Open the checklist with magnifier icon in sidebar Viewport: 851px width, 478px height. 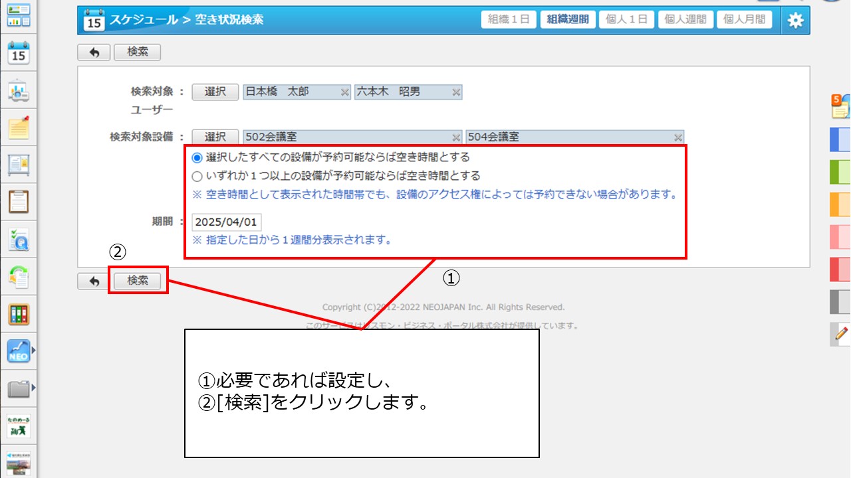click(x=19, y=240)
